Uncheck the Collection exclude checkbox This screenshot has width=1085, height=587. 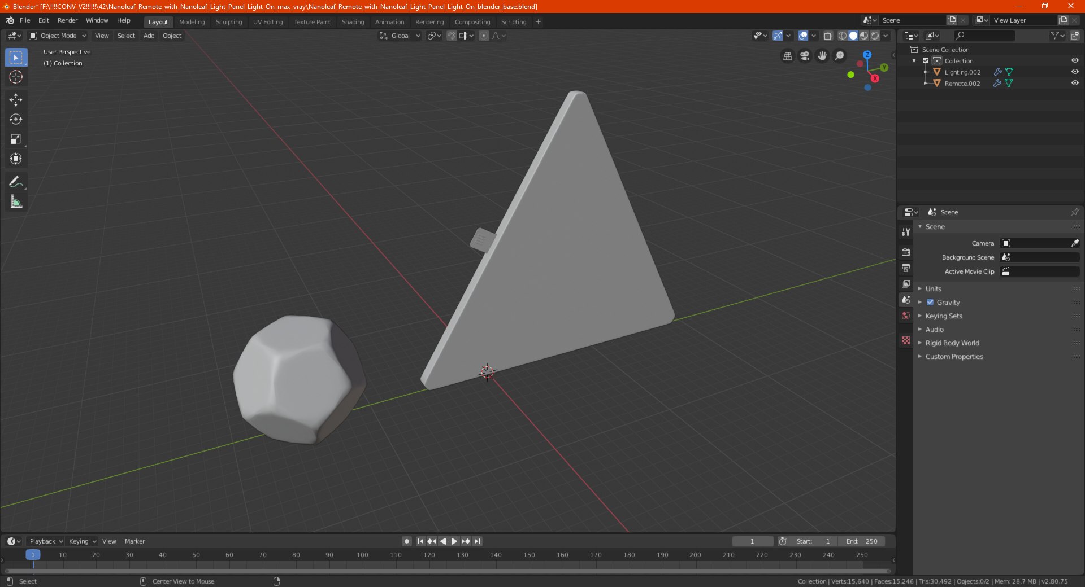pyautogui.click(x=926, y=60)
